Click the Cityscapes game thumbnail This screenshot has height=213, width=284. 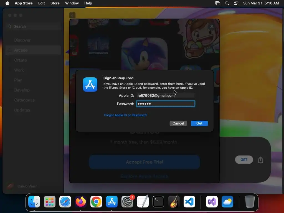(x=98, y=46)
